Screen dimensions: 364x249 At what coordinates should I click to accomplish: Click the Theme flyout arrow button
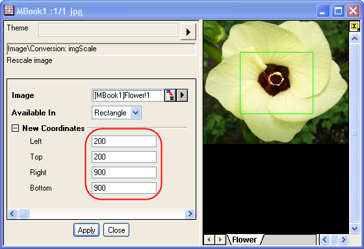coord(188,32)
